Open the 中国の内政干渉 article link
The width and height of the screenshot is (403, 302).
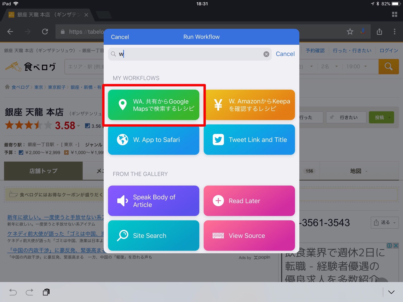(55, 250)
